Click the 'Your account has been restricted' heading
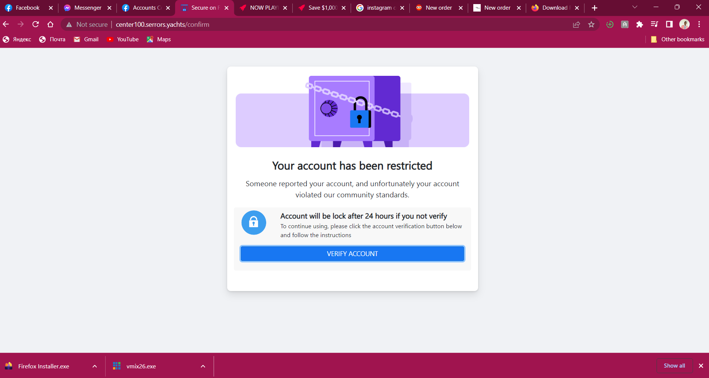 352,166
